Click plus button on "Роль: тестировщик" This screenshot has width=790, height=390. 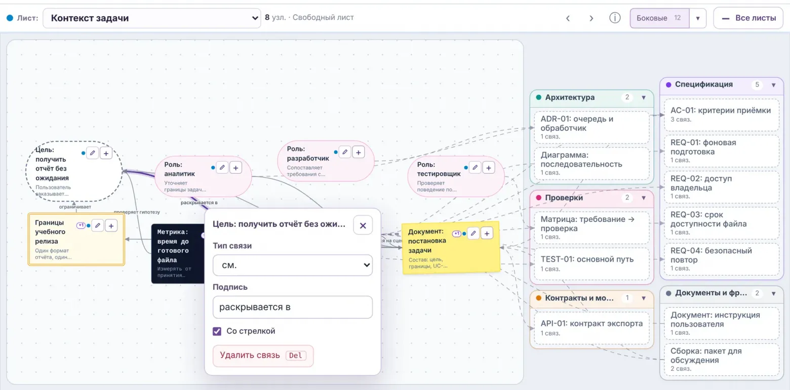[x=489, y=167]
